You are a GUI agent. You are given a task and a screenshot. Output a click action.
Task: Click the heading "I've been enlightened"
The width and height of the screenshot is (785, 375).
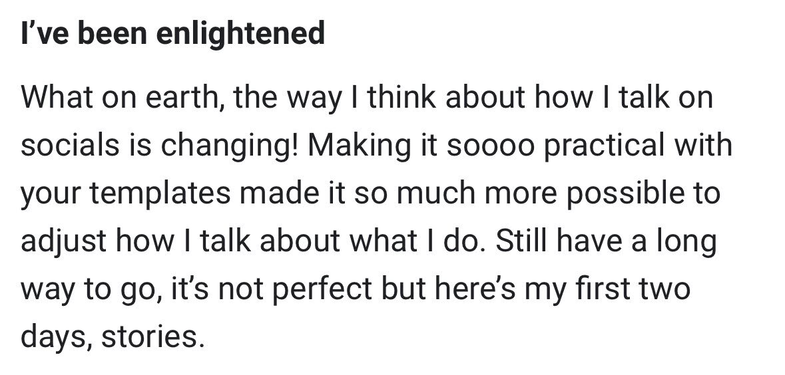(172, 34)
